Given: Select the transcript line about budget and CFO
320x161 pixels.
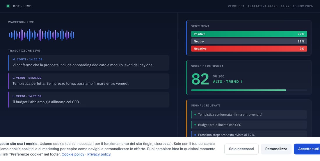Looking at the screenshot, I should click(x=88, y=100).
